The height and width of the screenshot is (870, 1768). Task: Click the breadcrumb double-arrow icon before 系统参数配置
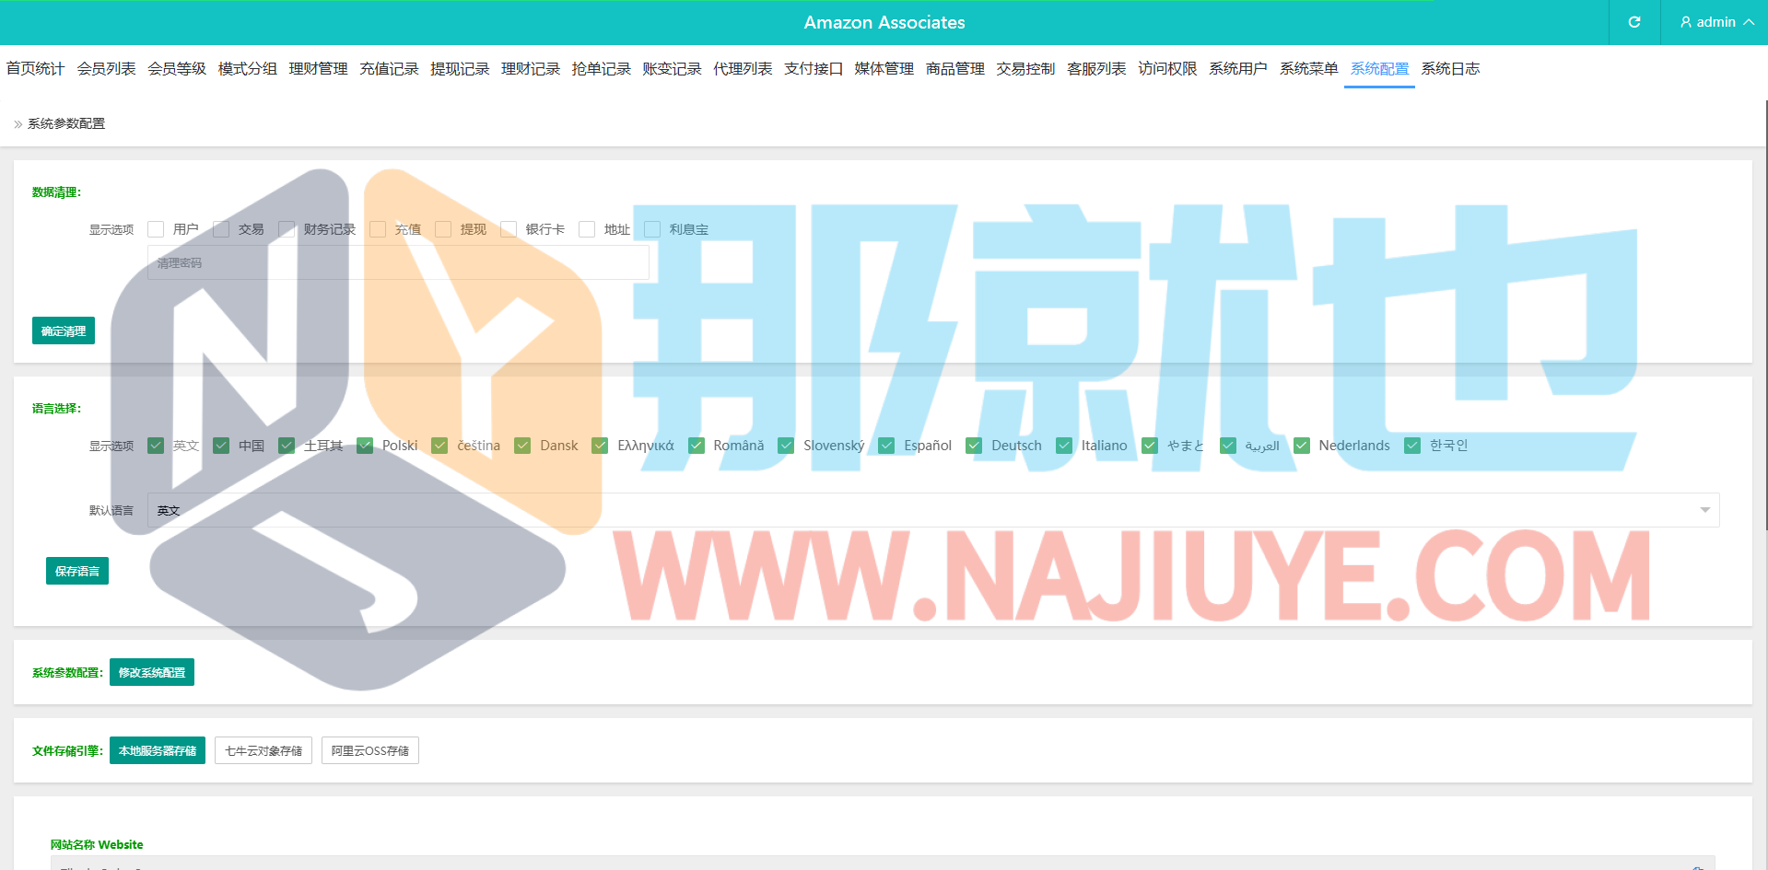pyautogui.click(x=18, y=124)
